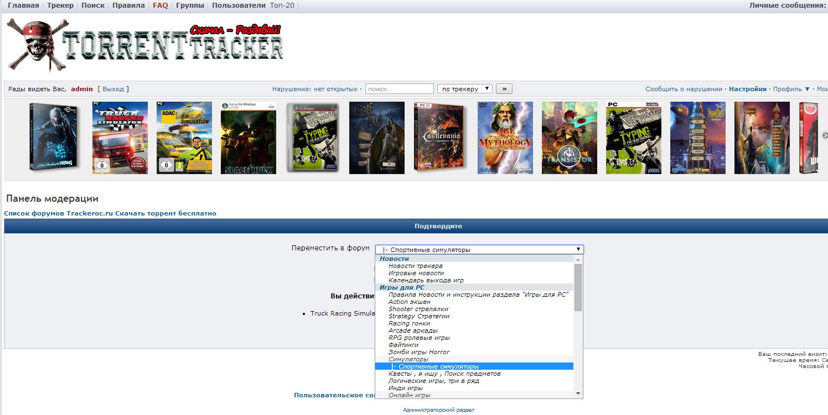This screenshot has width=828, height=415.
Task: Choose highlighted Спортивные симуляторы option
Action: click(474, 366)
